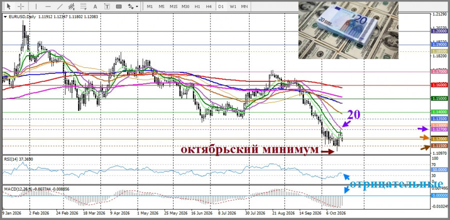Activate the crosshair tool
This screenshot has height=220, width=450.
(21, 6)
